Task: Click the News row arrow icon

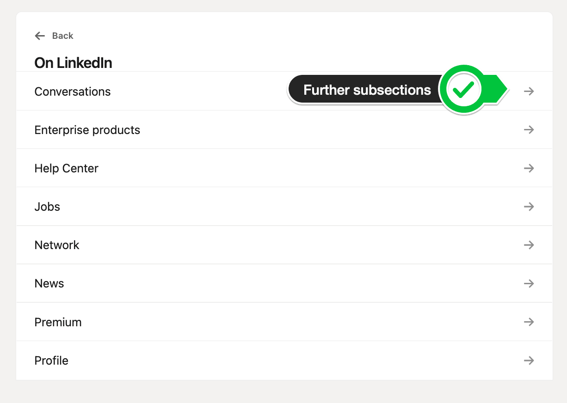Action: 529,283
